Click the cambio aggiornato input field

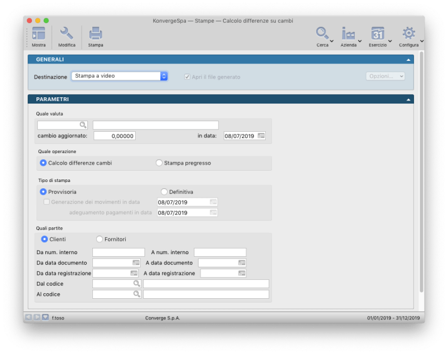point(114,136)
